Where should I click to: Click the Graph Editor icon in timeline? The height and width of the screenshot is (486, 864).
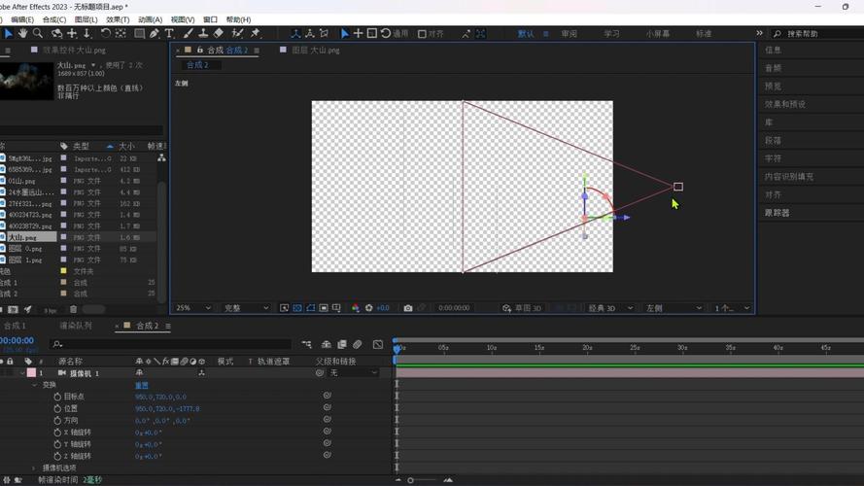tap(378, 344)
